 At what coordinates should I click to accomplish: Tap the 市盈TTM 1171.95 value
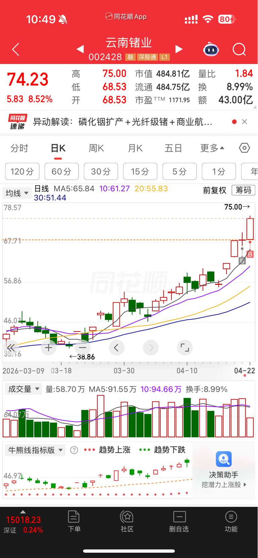[x=179, y=100]
